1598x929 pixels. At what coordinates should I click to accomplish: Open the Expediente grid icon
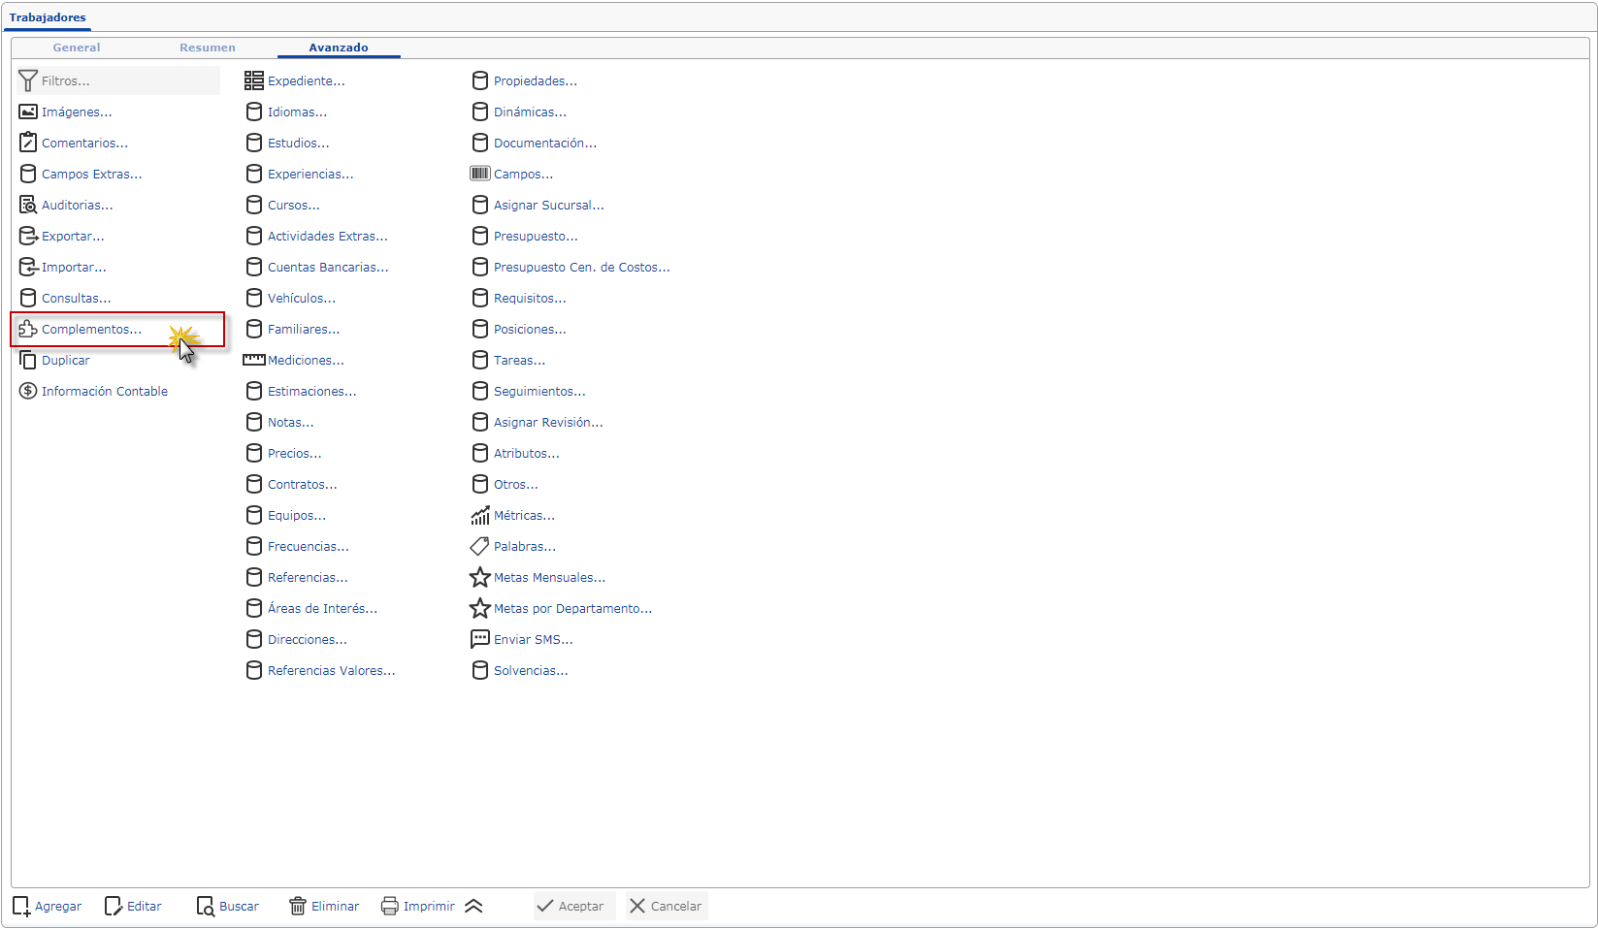click(x=253, y=81)
